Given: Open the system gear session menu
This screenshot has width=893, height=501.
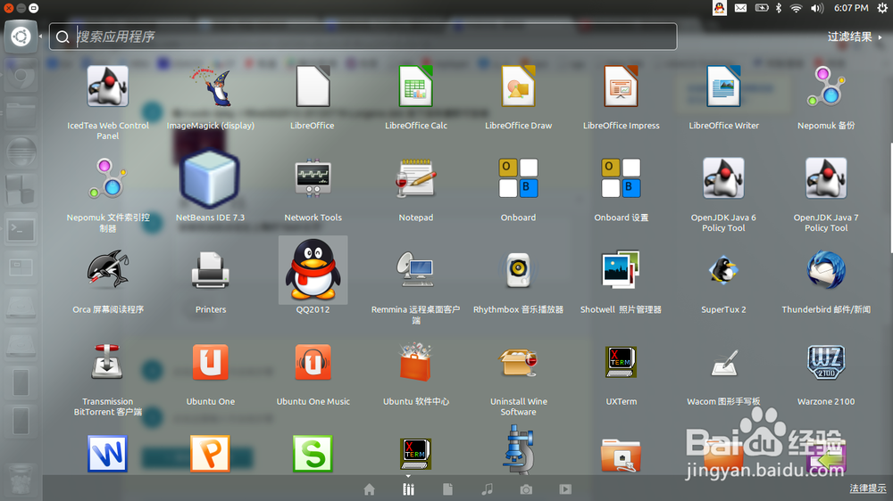Looking at the screenshot, I should click(882, 8).
